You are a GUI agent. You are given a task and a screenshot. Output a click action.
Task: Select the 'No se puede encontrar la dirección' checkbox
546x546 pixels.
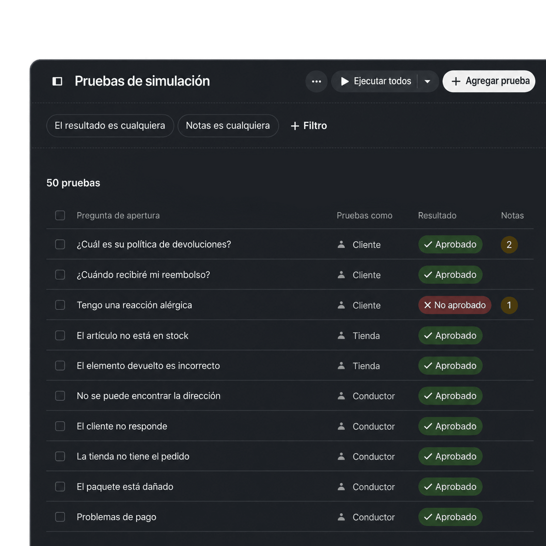pos(60,396)
